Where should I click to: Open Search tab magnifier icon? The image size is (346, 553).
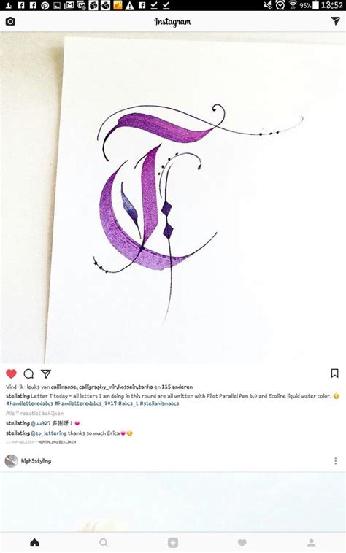tap(104, 542)
